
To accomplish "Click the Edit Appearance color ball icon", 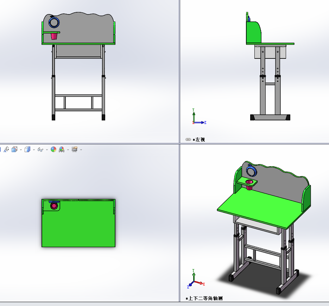I will point(53,149).
